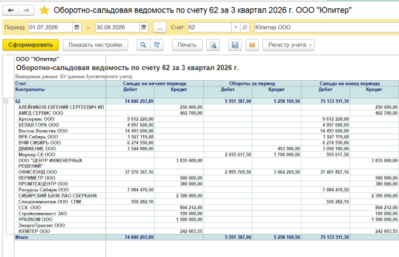Click the Сальдо на начало периода header
Image resolution: width=399 pixels, height=257 pixels.
154,83
